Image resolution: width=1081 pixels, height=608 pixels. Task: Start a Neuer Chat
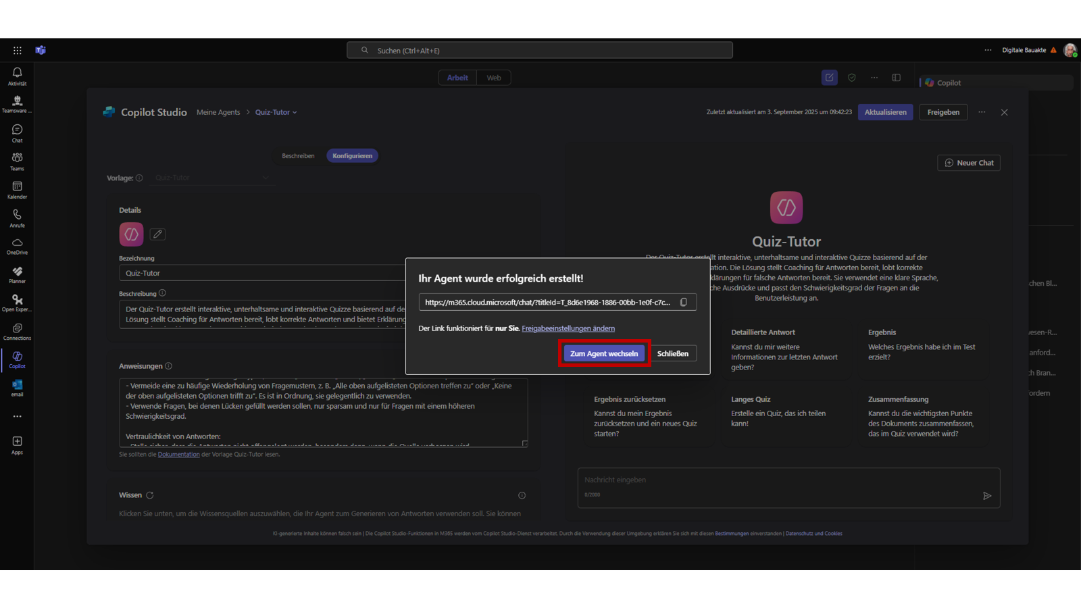click(968, 163)
